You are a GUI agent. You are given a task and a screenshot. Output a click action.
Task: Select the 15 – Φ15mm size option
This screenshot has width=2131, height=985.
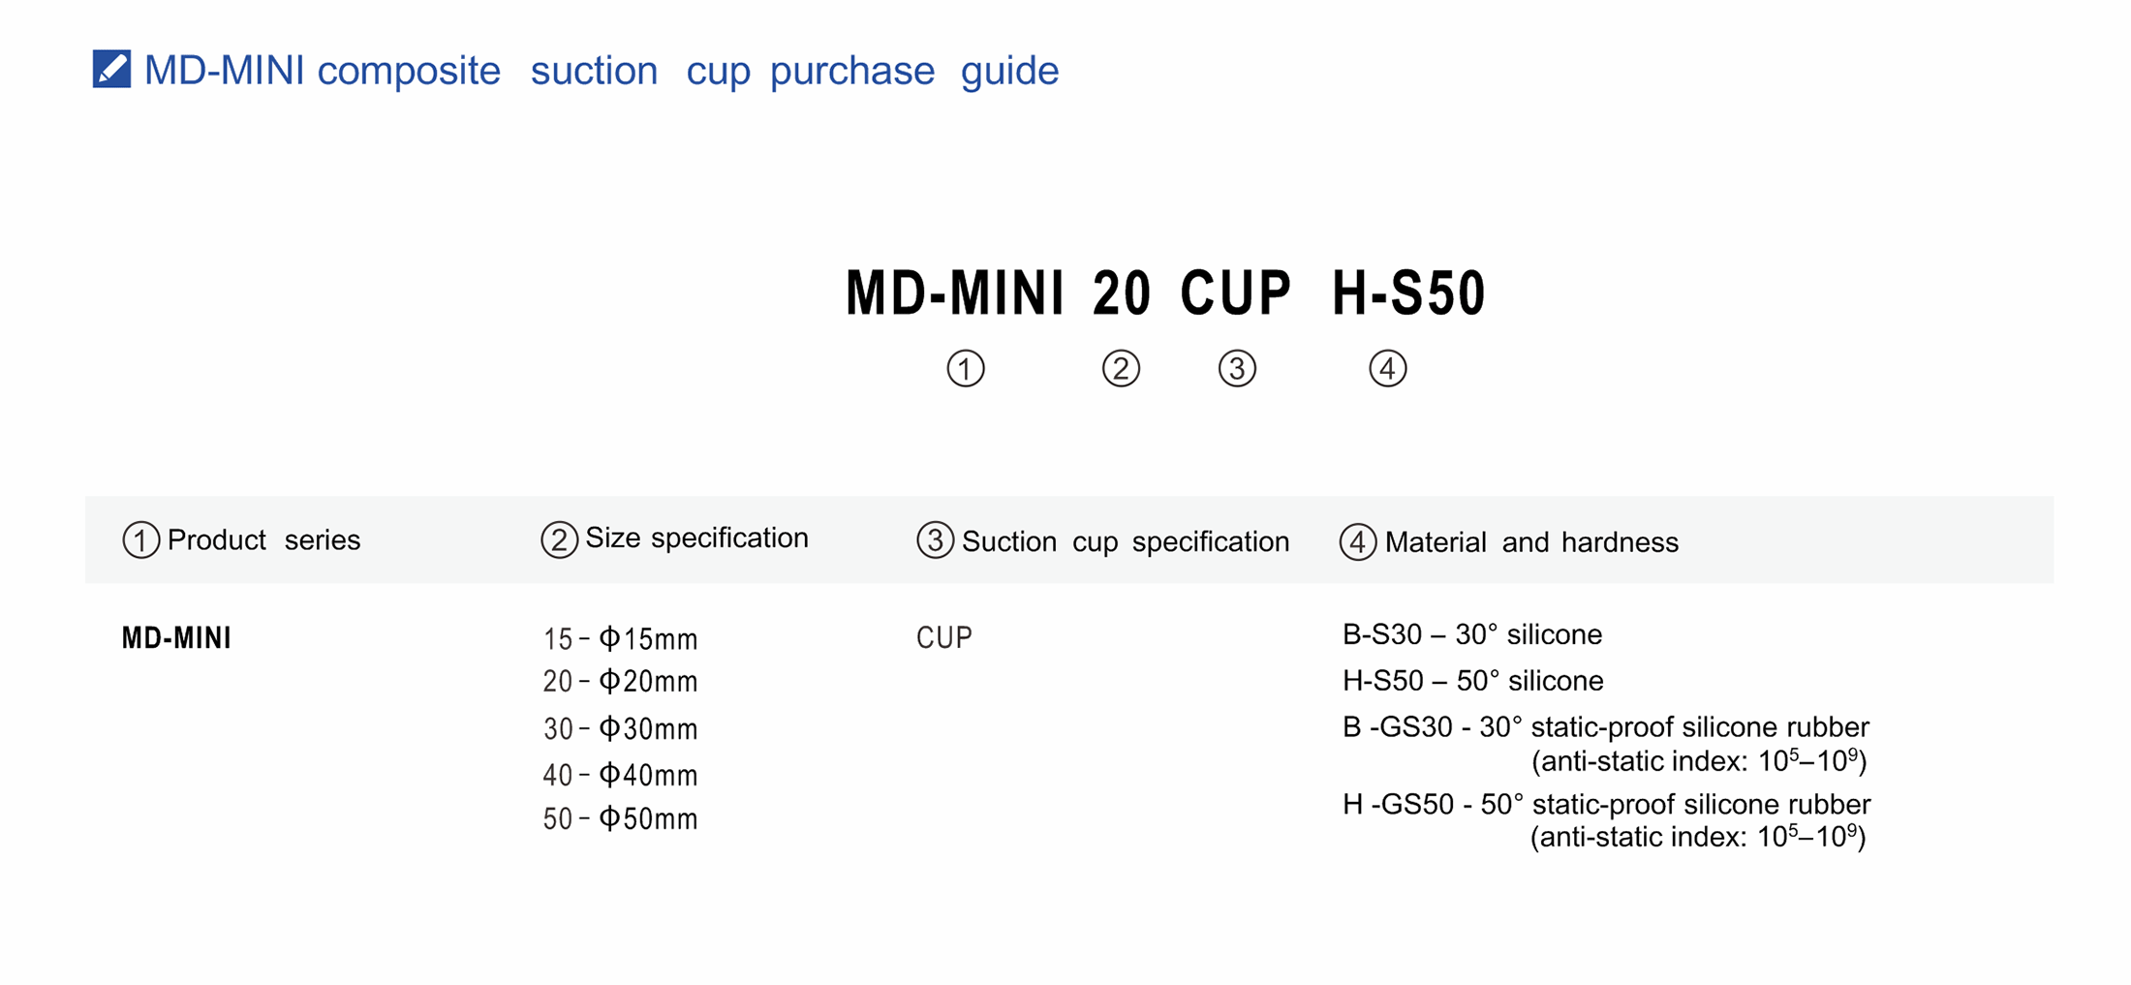click(x=620, y=639)
